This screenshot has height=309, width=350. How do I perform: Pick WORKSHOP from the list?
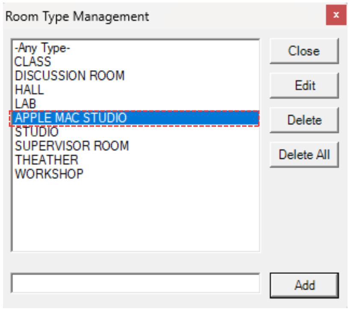pyautogui.click(x=49, y=174)
